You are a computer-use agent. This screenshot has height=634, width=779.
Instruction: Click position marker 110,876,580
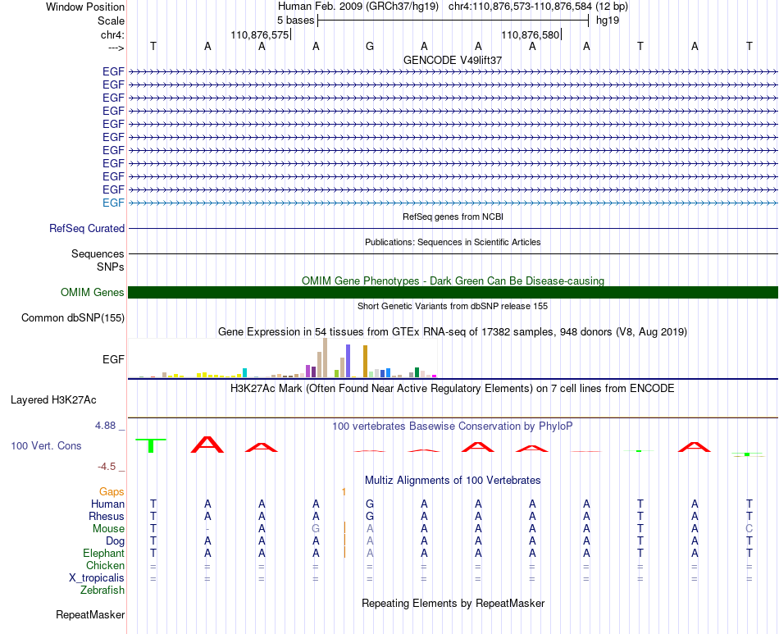coord(530,34)
